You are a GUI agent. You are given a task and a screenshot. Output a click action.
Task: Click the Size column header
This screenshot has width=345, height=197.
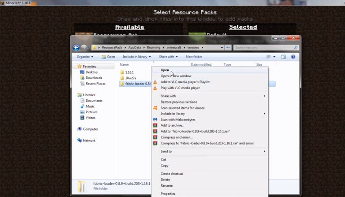(259, 64)
